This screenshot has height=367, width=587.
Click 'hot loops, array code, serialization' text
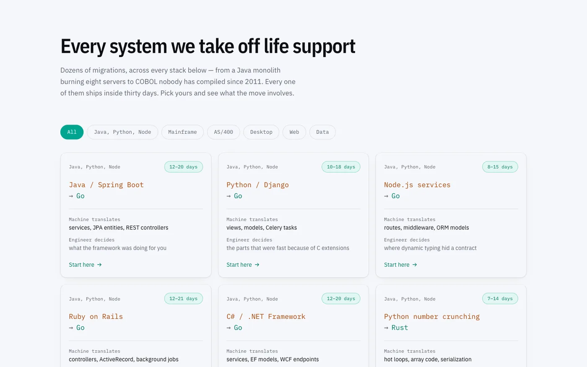click(x=428, y=359)
